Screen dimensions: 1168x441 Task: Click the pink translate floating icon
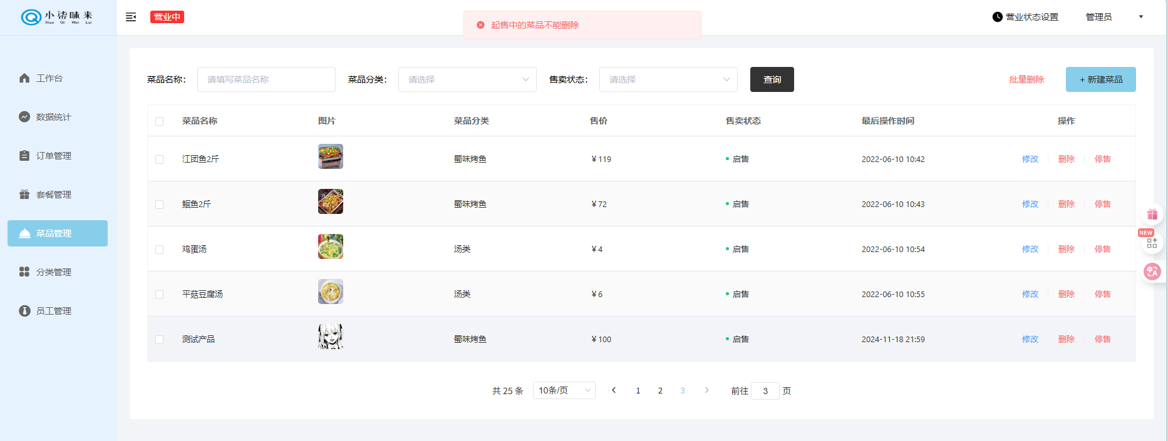pos(1152,271)
